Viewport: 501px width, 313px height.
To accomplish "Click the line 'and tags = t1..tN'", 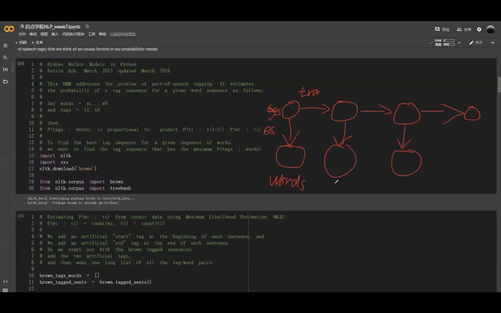I will tap(74, 110).
